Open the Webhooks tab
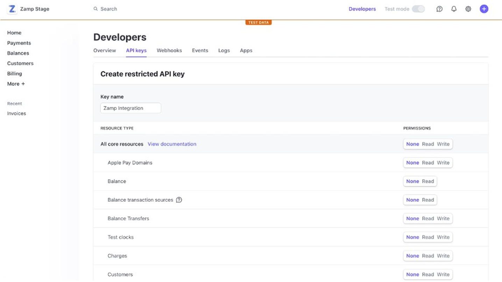 click(x=169, y=51)
